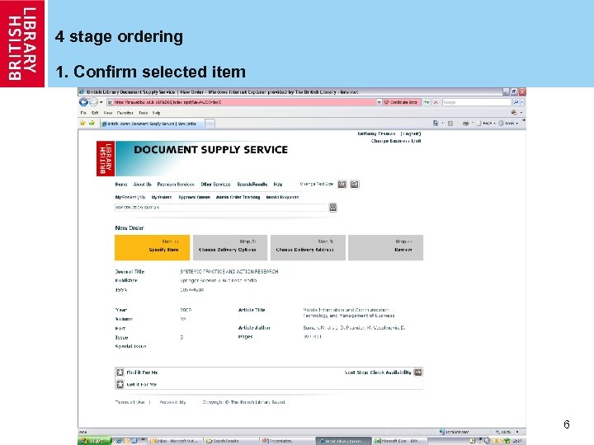The width and height of the screenshot is (594, 445).
Task: Select the Document Supply Service browser tab
Action: [x=153, y=124]
